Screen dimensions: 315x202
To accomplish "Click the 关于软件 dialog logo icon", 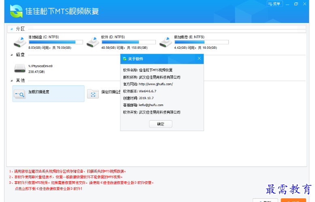I will click(125, 59).
